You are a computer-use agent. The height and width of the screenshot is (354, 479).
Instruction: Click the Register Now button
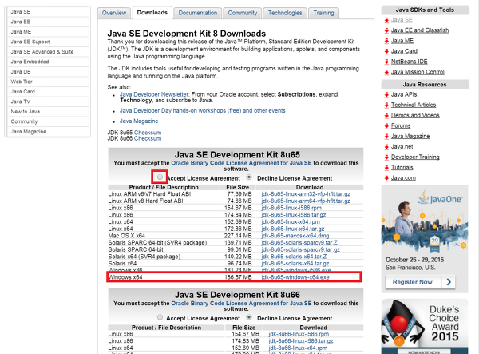420,282
